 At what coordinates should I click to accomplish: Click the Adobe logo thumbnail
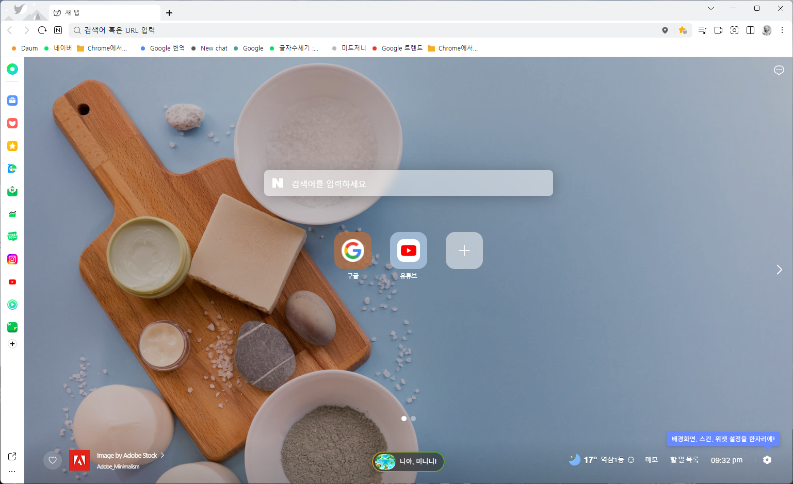pos(79,460)
